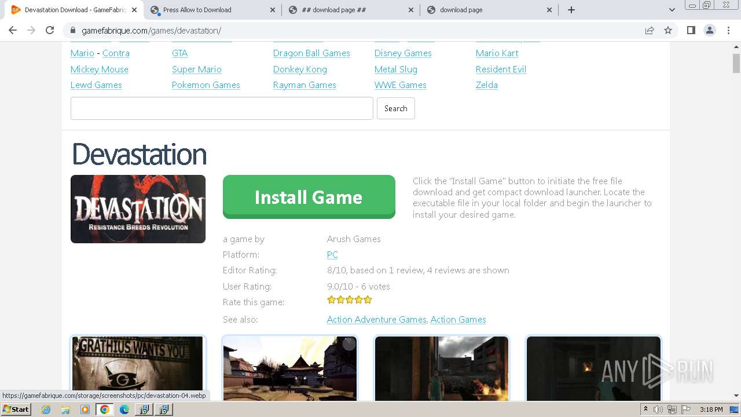Open File Explorer from taskbar
741x417 pixels.
[x=65, y=409]
